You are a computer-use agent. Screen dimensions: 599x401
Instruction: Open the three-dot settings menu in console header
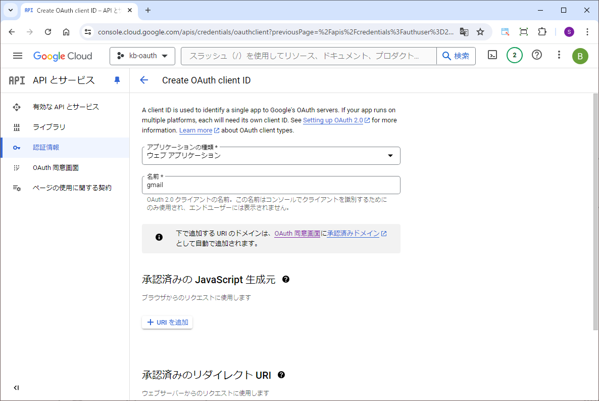click(559, 55)
